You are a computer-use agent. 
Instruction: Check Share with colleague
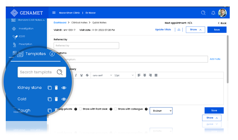pos(116,109)
